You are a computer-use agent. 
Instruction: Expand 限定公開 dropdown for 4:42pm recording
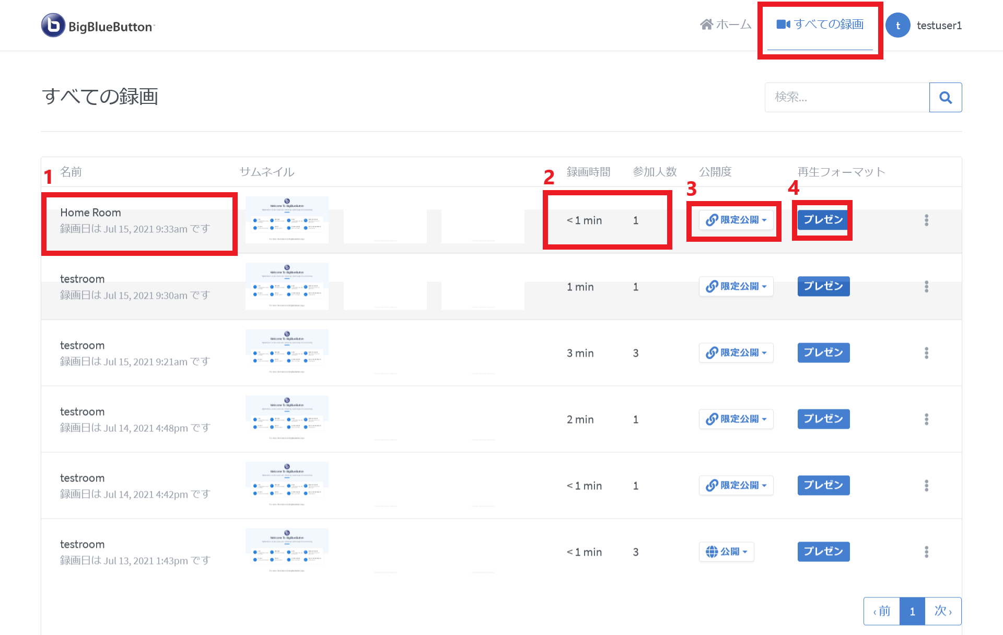click(736, 486)
